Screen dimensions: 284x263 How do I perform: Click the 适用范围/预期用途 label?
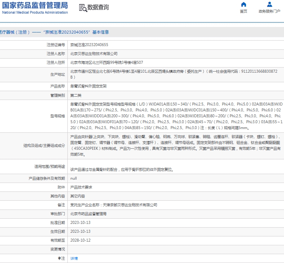pyautogui.click(x=50, y=166)
